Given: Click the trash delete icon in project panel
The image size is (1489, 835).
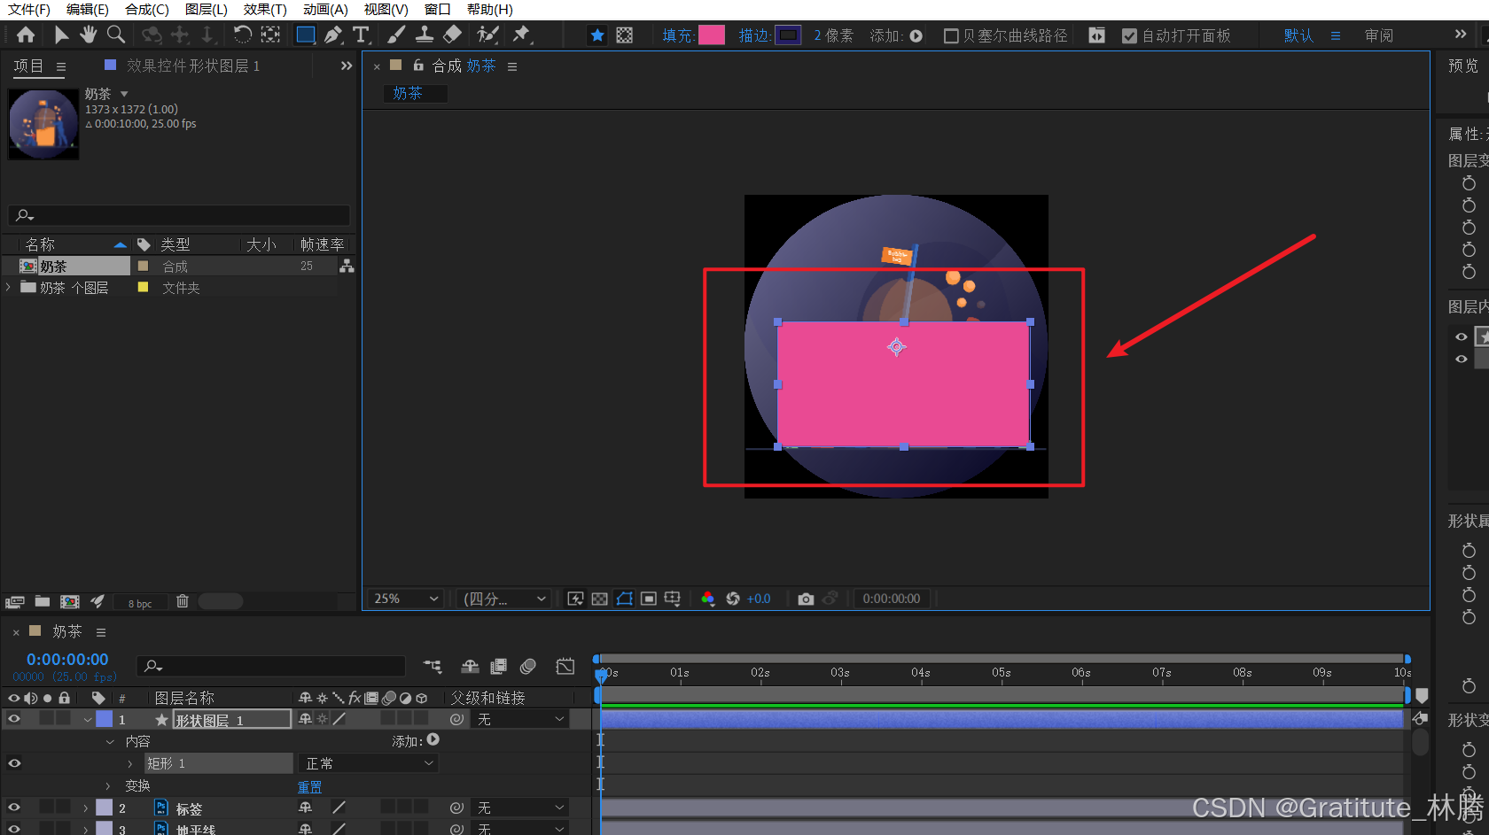Looking at the screenshot, I should click(183, 601).
